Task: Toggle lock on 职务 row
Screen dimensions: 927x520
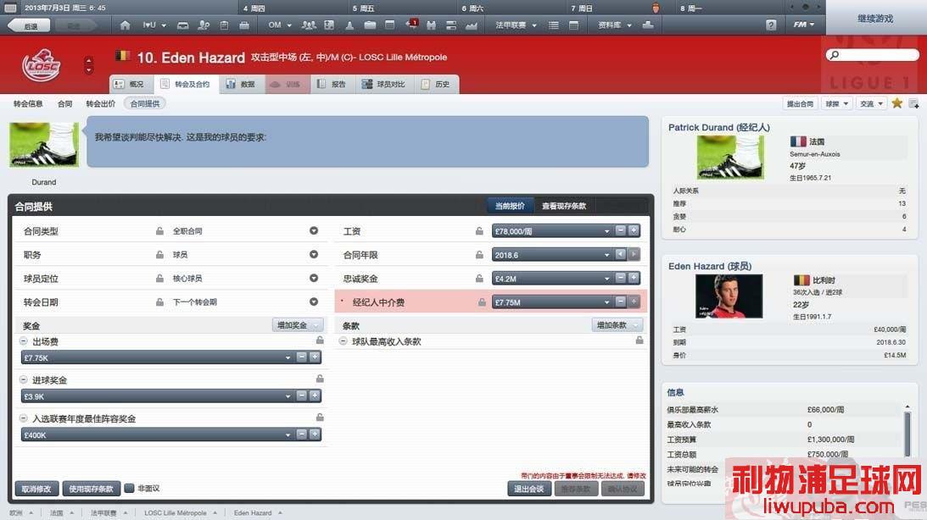Action: click(159, 254)
